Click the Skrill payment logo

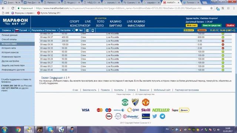click(x=146, y=110)
